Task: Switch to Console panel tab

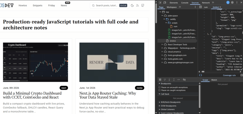Action: pyautogui.click(x=185, y=3)
